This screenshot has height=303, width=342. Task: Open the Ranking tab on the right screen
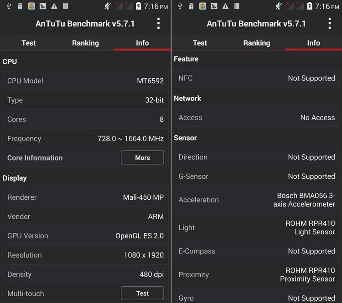point(257,43)
